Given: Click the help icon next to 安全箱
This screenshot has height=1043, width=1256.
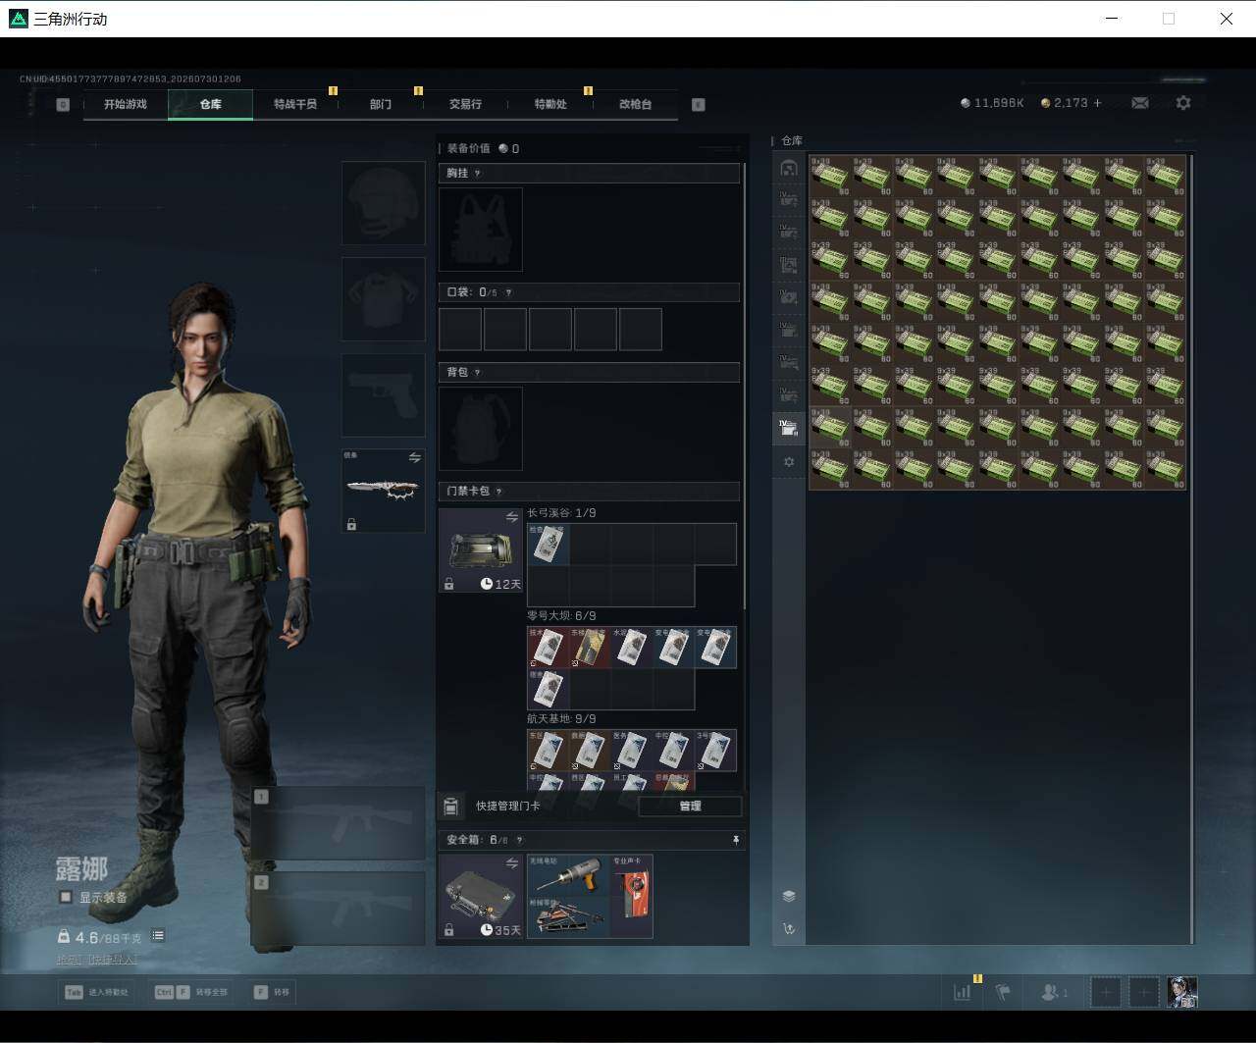Looking at the screenshot, I should [519, 840].
